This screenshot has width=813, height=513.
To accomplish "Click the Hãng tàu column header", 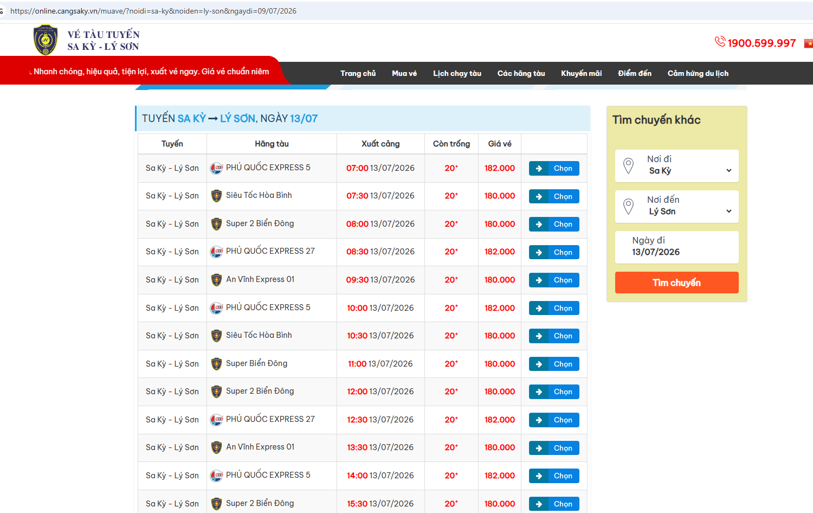I will click(272, 144).
